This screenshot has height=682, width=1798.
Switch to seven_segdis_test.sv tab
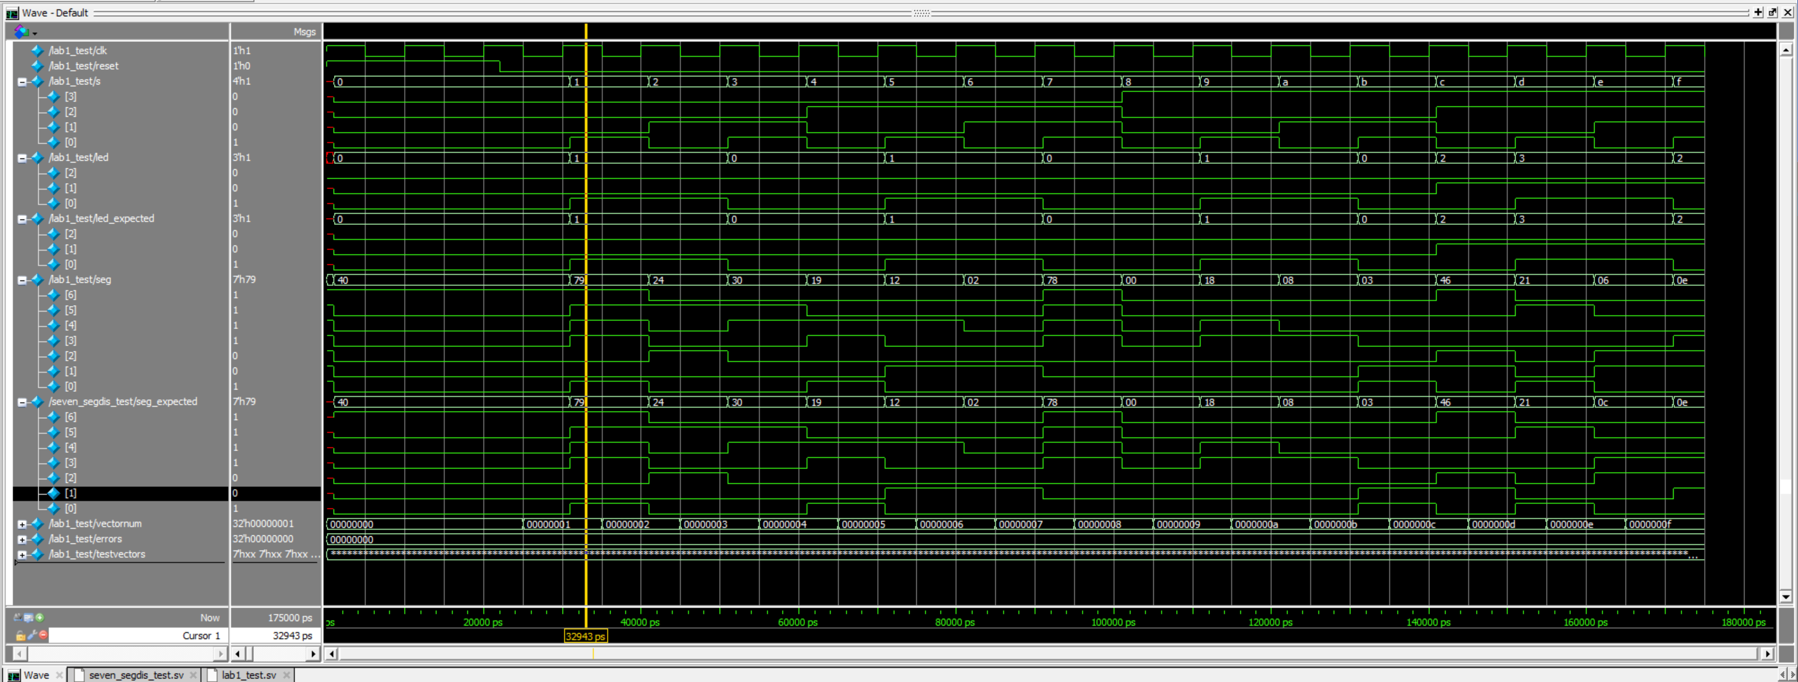[x=135, y=674]
